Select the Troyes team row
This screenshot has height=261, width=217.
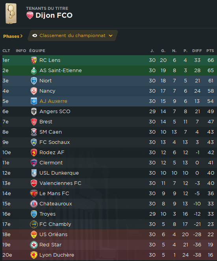tap(109, 214)
